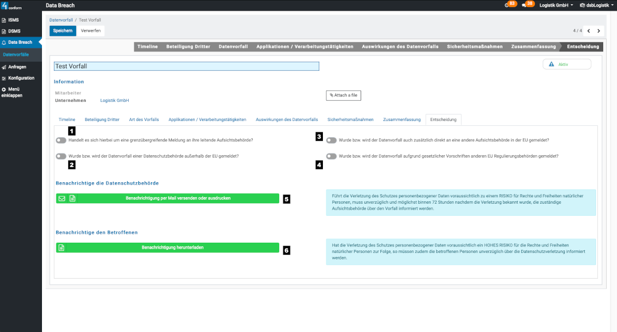Open chat messages icon with badge 38

[x=524, y=5]
